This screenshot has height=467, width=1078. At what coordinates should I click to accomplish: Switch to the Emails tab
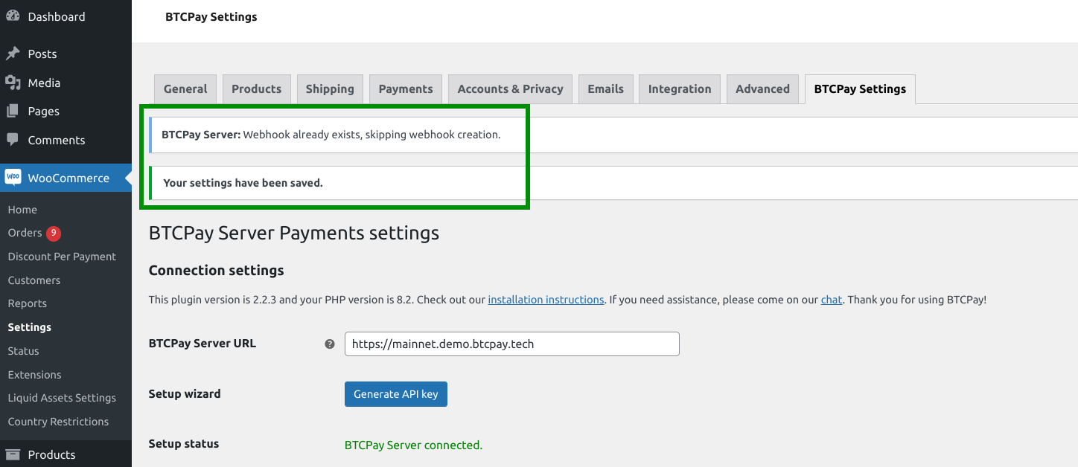tap(605, 88)
